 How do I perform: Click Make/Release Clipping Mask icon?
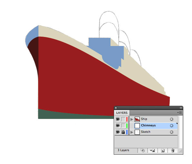click(x=142, y=150)
